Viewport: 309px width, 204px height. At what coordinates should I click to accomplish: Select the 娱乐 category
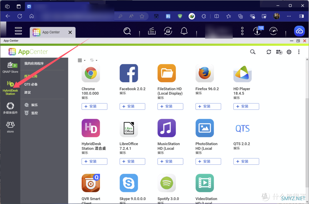point(31,105)
